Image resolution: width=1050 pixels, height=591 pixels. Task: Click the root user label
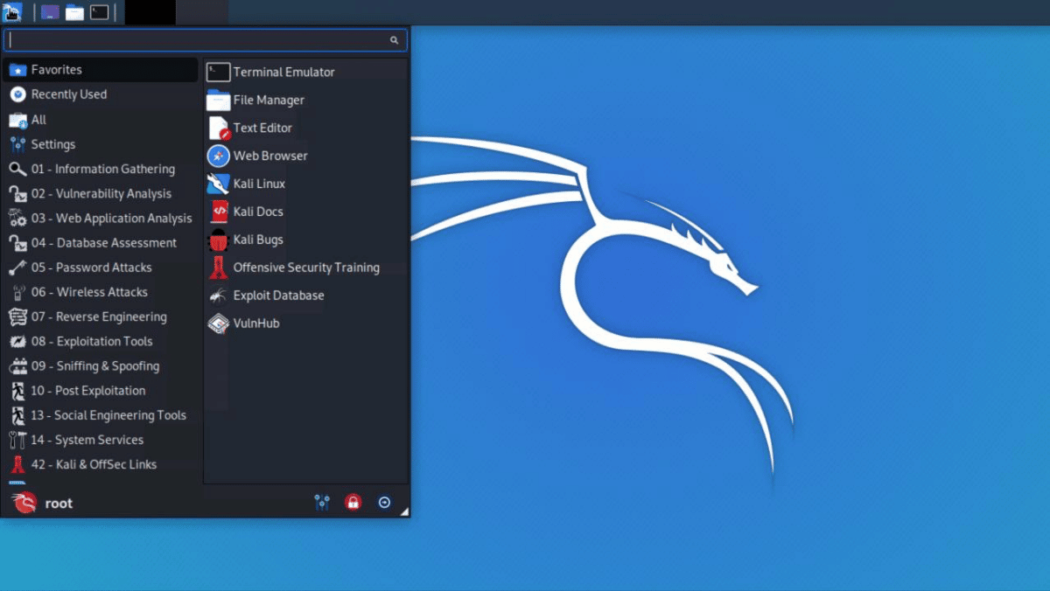(x=59, y=503)
